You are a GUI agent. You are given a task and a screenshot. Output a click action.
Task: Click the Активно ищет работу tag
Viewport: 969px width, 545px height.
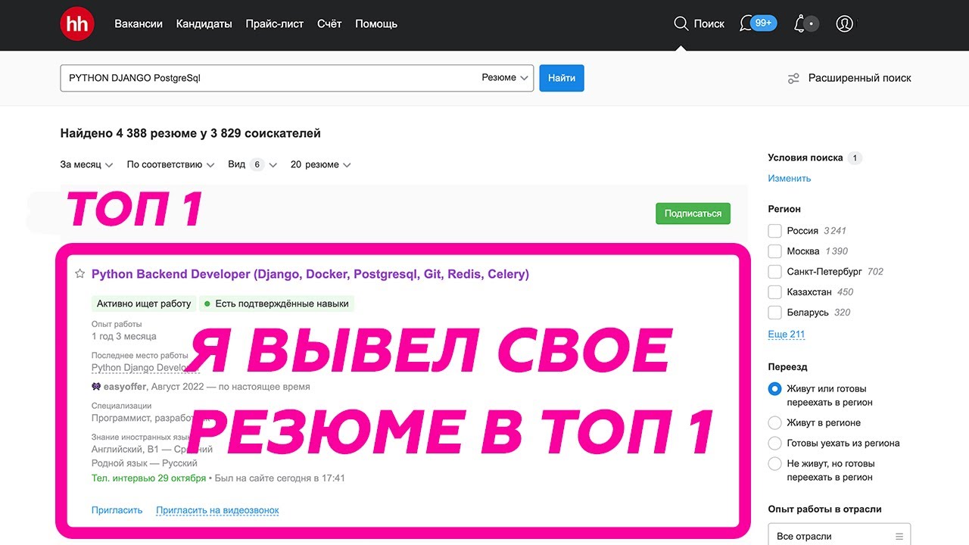coord(144,304)
